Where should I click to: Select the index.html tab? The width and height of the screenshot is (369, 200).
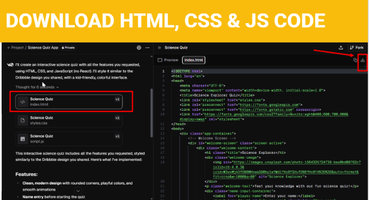point(194,60)
